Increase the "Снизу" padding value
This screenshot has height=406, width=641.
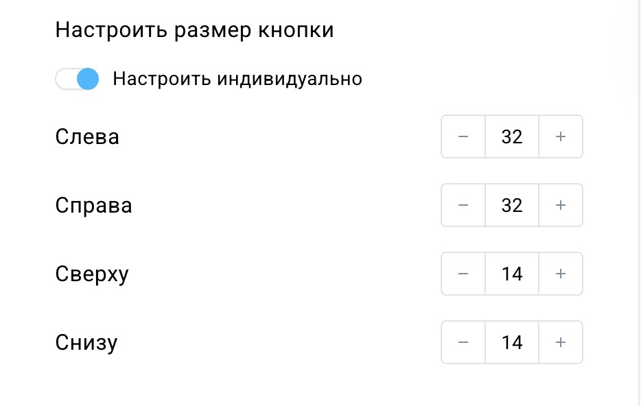(561, 342)
